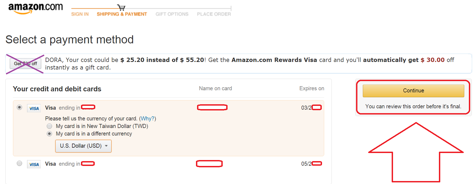Click the Amazon.com logo
This screenshot has width=474, height=184.
[35, 8]
